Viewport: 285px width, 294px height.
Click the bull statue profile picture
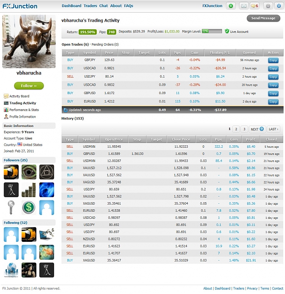[29, 41]
